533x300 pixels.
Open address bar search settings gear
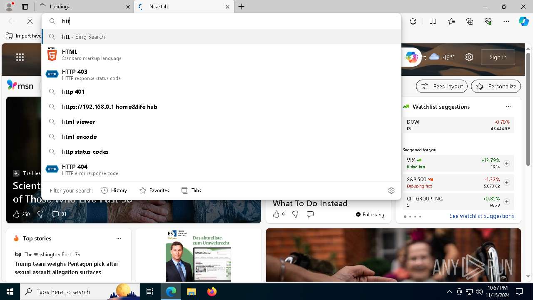[x=391, y=190]
